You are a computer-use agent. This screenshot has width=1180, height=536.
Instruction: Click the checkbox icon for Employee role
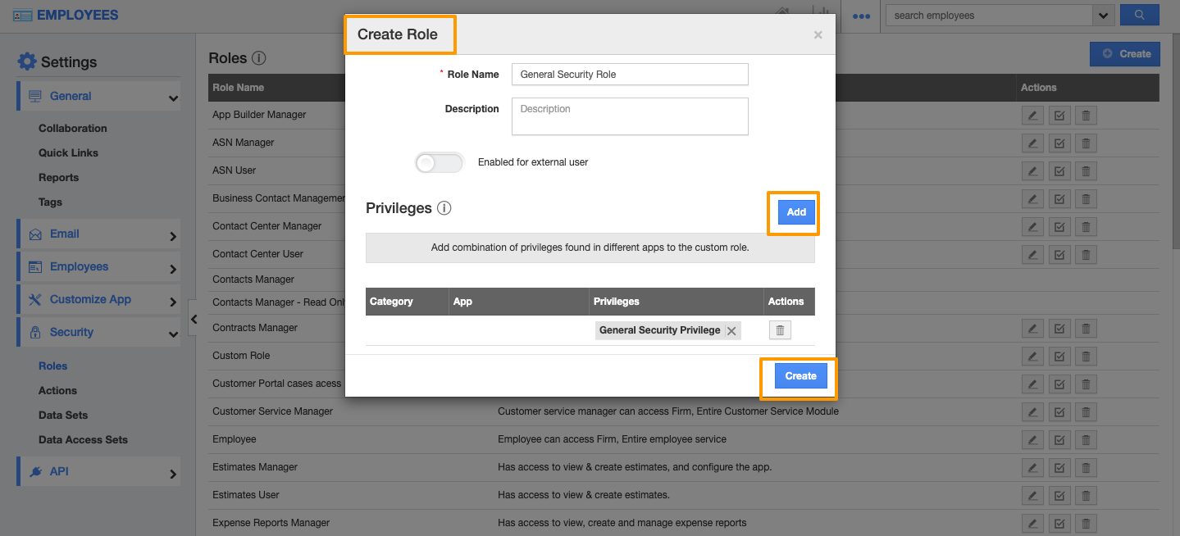(1059, 439)
